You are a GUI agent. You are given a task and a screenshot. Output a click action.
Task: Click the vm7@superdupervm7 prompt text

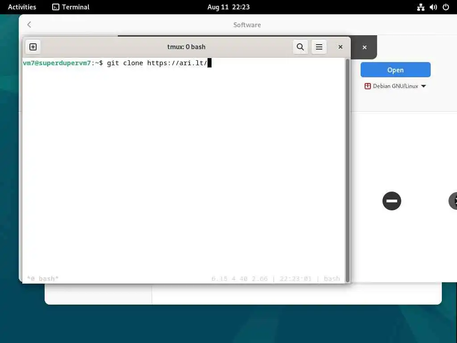point(57,63)
